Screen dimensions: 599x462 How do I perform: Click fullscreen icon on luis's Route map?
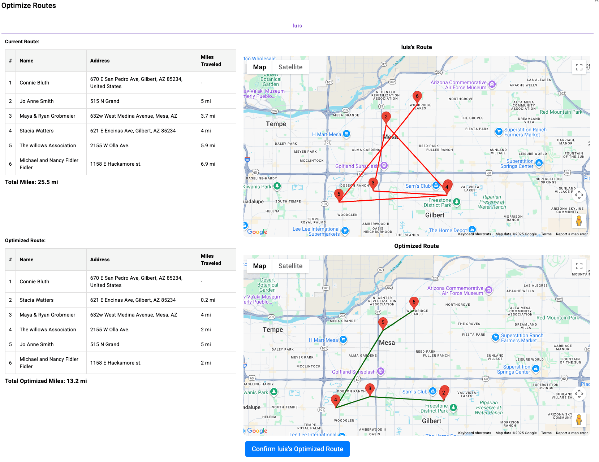579,67
